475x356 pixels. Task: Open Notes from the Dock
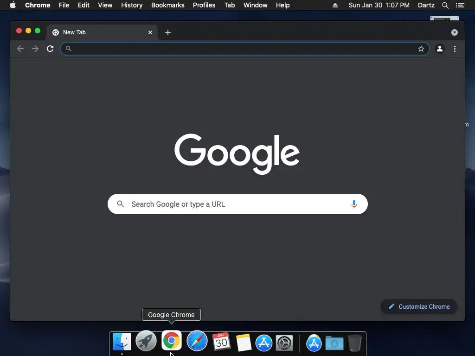[x=244, y=343]
